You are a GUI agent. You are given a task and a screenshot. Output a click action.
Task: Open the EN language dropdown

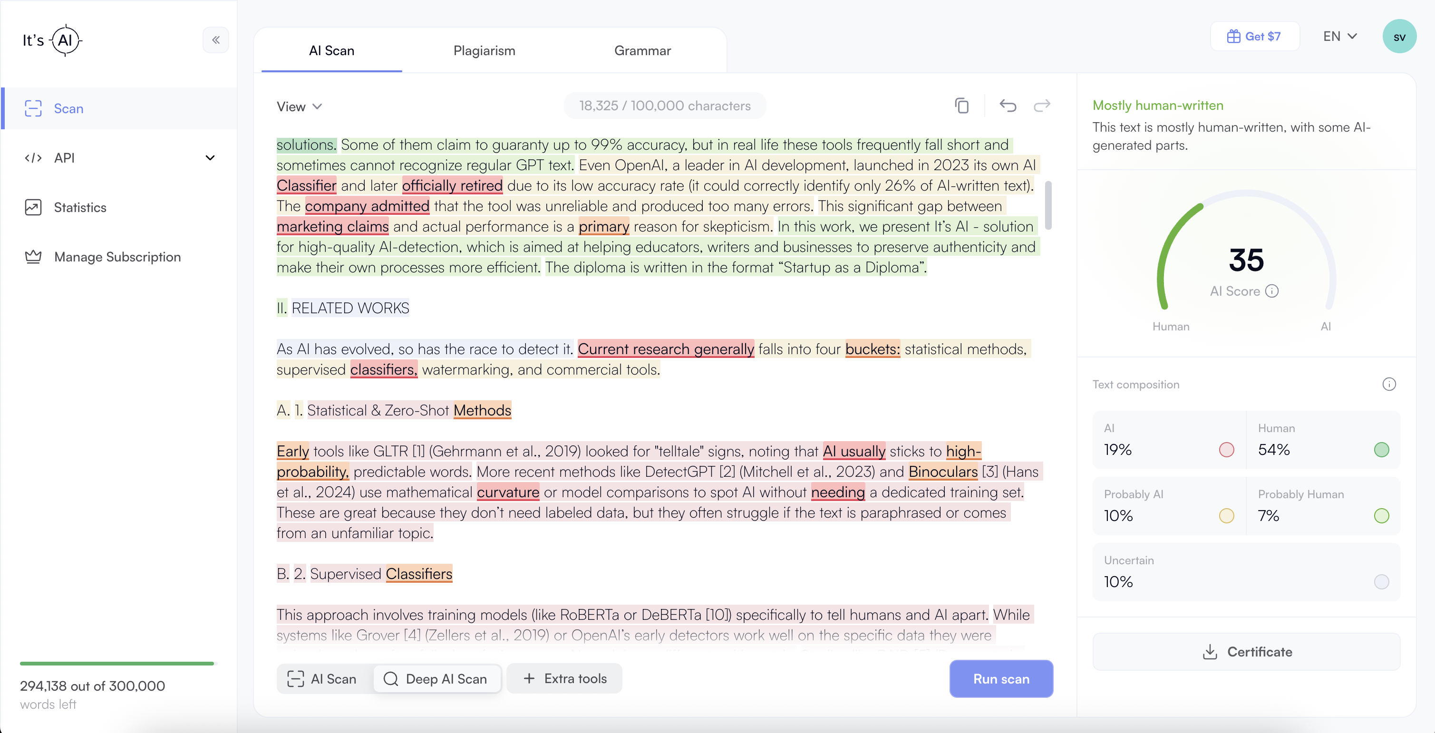(1340, 36)
